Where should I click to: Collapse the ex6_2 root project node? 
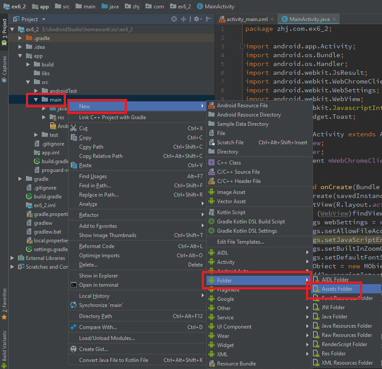click(12, 29)
